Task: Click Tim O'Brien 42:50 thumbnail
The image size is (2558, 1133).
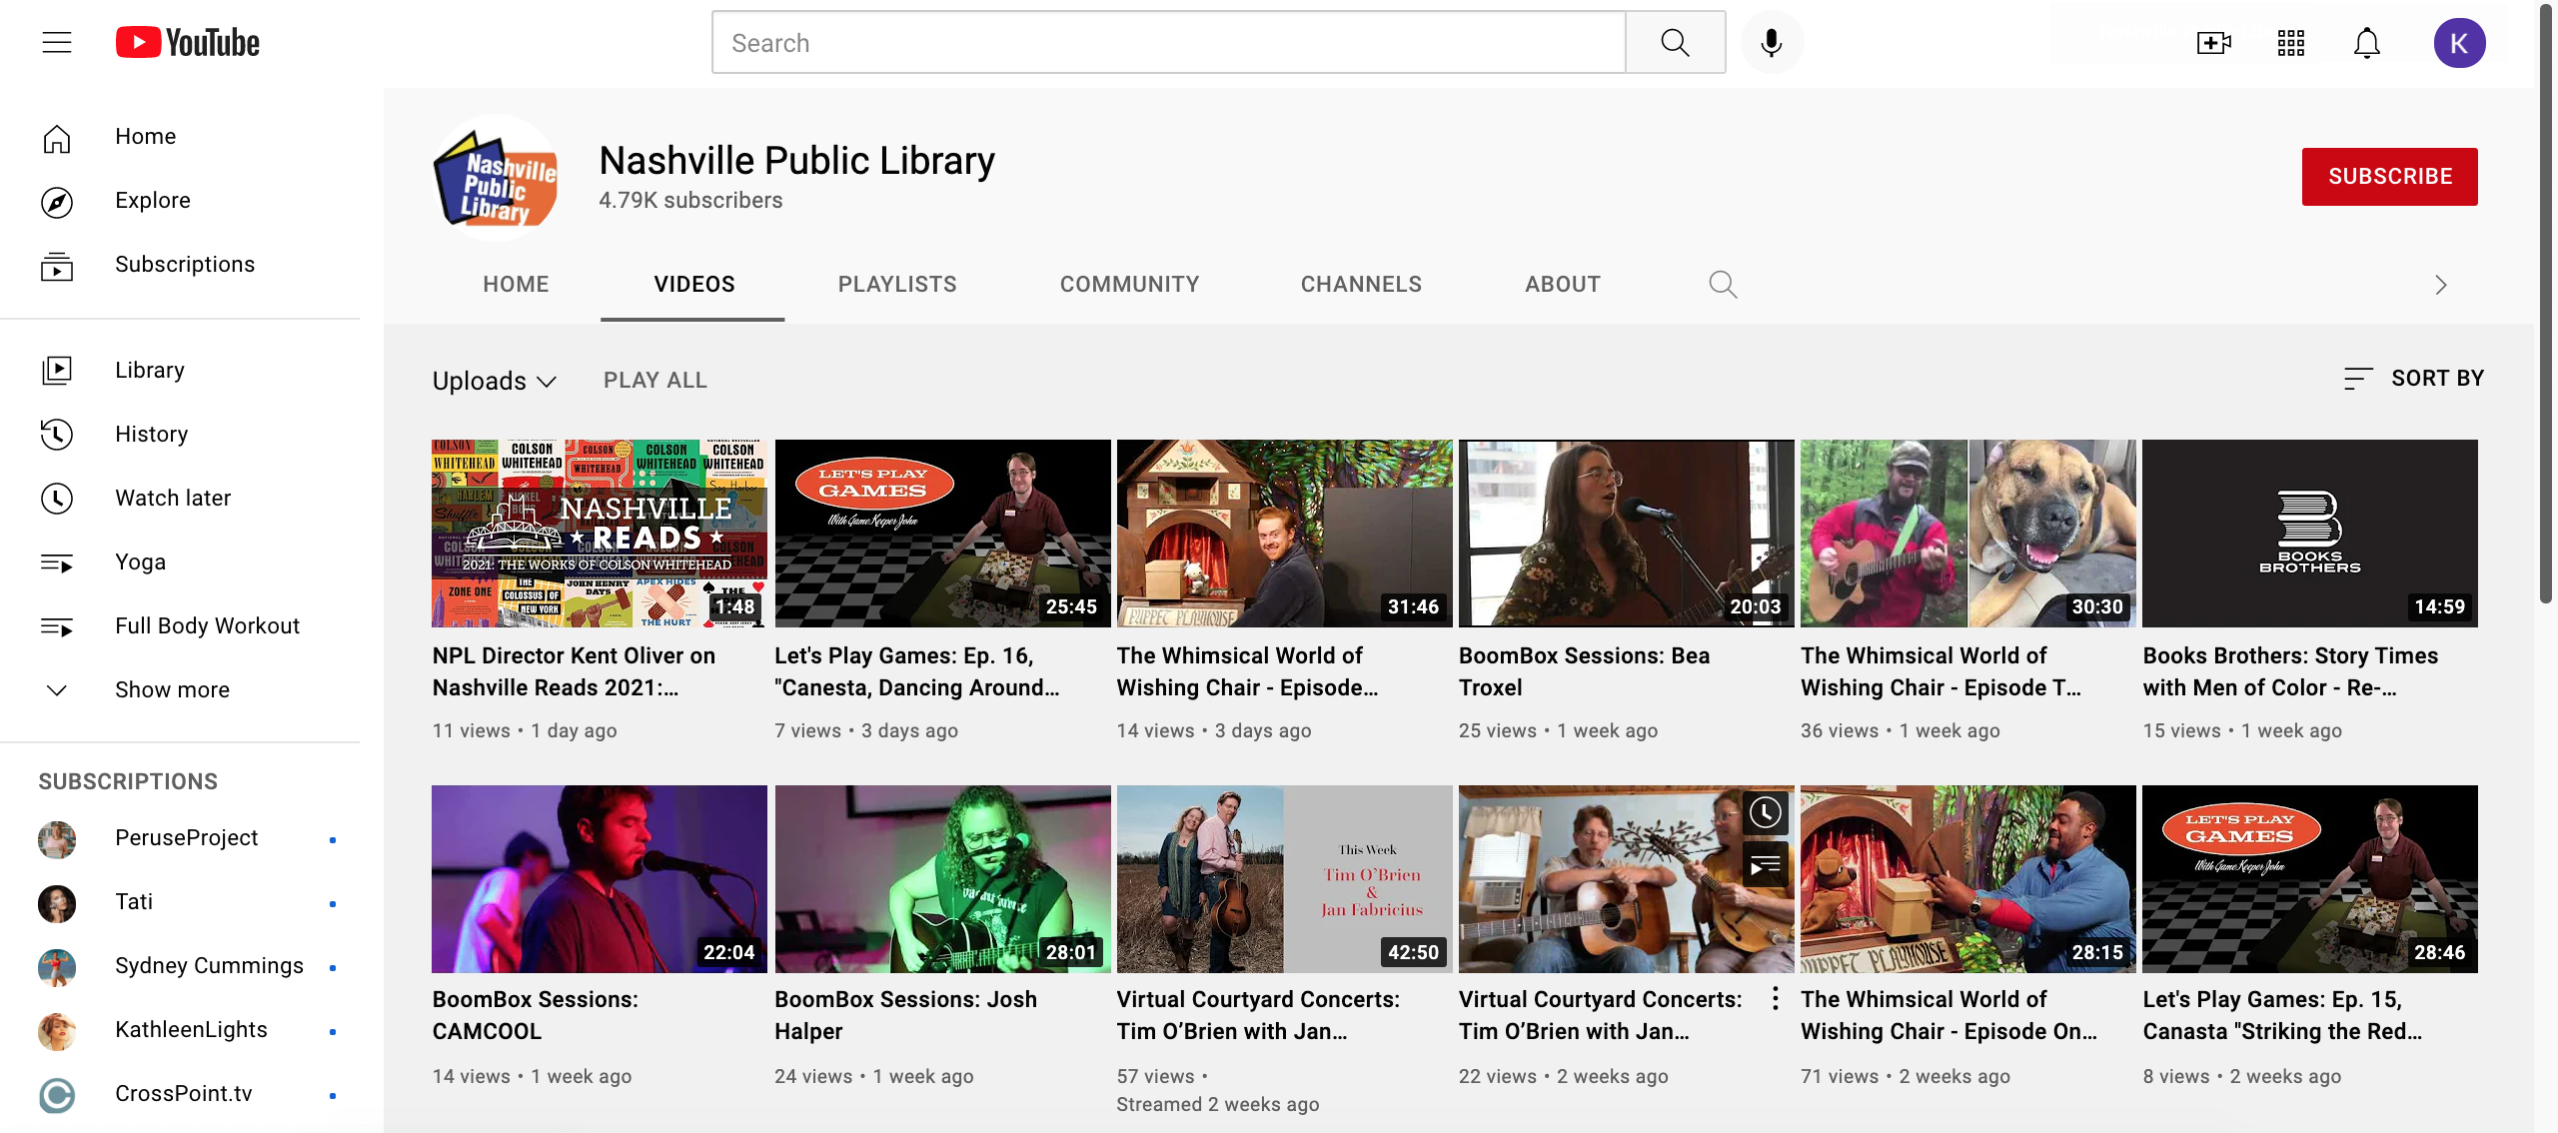Action: [1285, 879]
